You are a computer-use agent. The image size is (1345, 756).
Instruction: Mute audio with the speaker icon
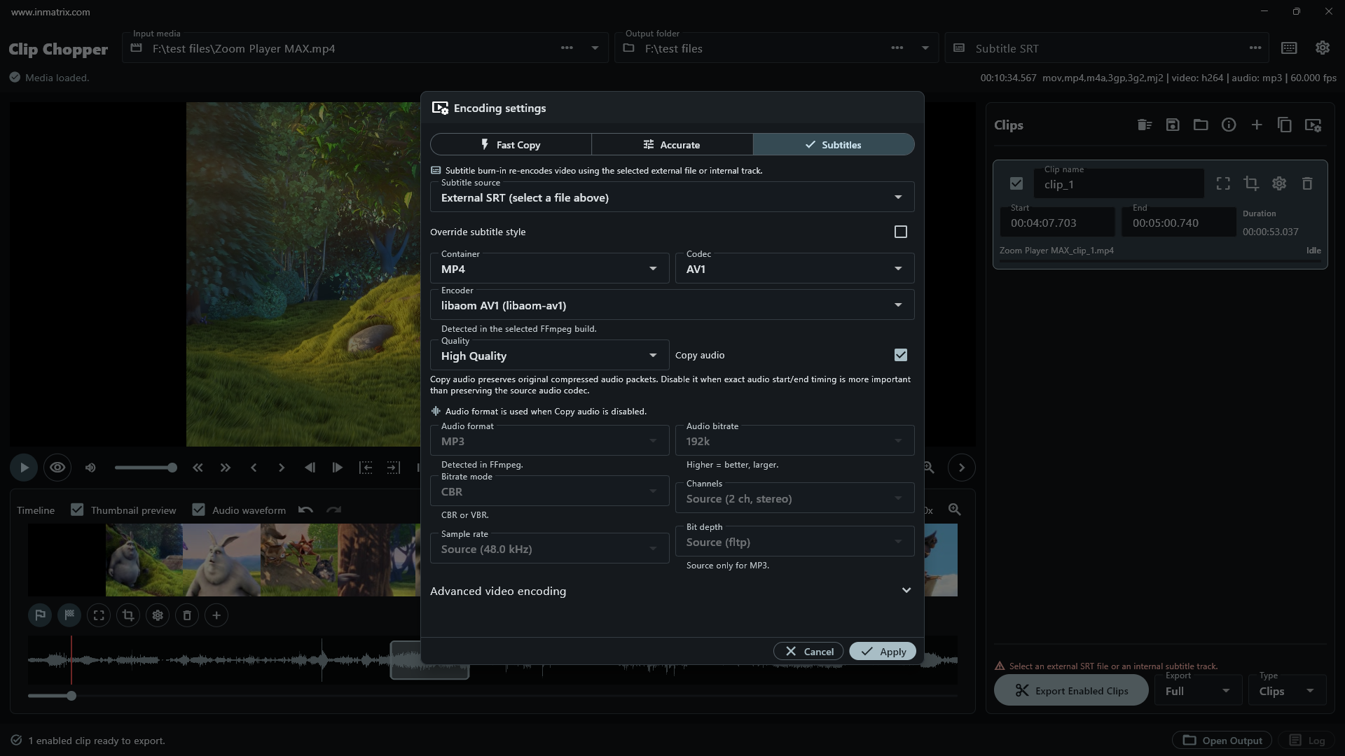(x=90, y=468)
